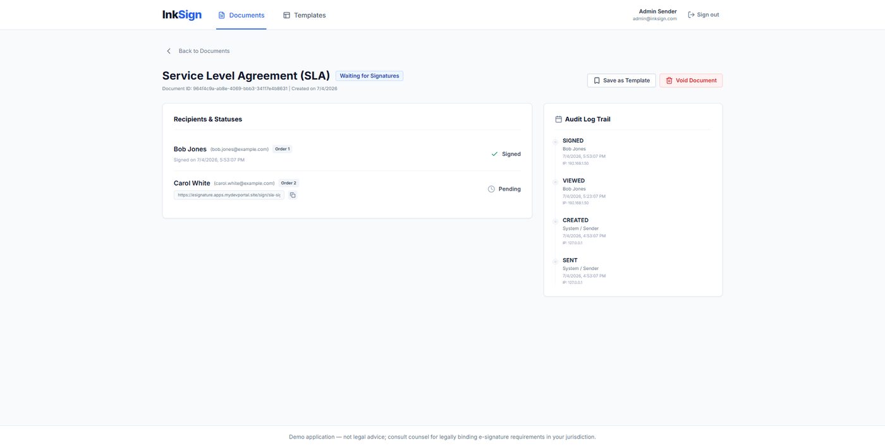Copy Carol White's signing link with copy icon
This screenshot has width=885, height=448.
pyautogui.click(x=293, y=195)
